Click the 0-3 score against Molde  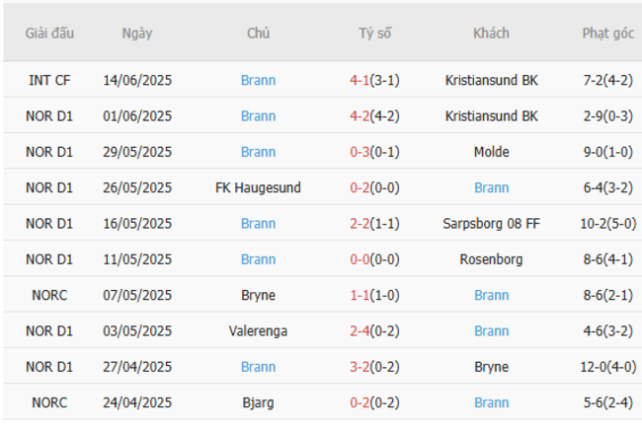tap(361, 152)
